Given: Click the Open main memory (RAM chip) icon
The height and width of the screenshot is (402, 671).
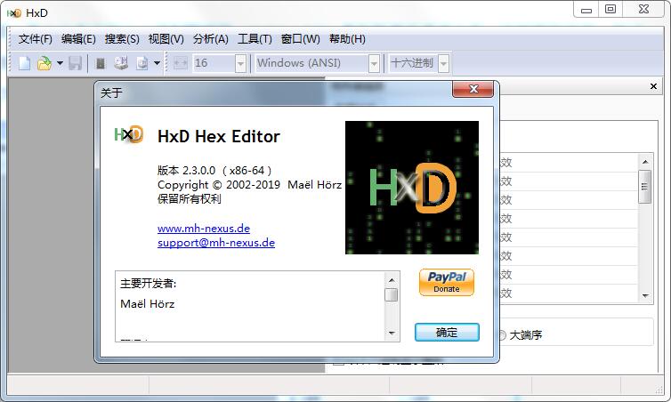Looking at the screenshot, I should click(x=101, y=64).
